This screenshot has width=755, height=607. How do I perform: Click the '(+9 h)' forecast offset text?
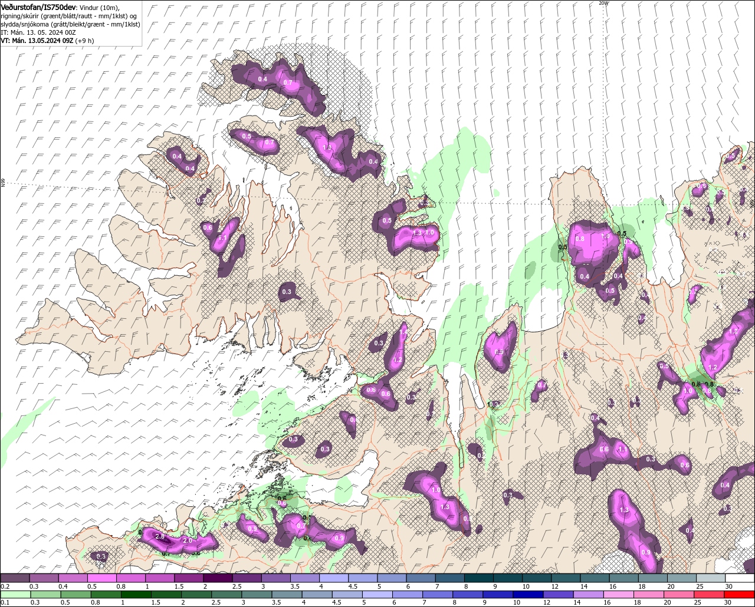pyautogui.click(x=85, y=41)
